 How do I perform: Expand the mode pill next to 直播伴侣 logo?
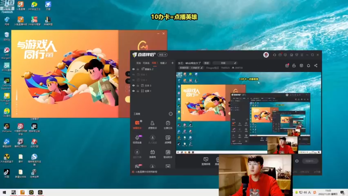(x=162, y=55)
